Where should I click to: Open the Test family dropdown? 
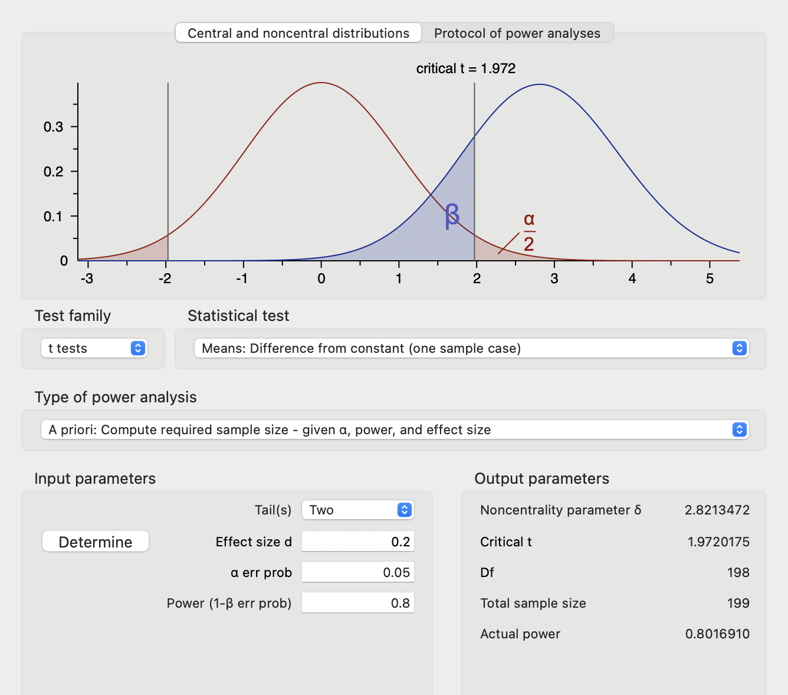click(x=94, y=348)
